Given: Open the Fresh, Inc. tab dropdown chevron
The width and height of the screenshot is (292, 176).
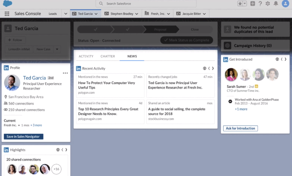Looking at the screenshot, I should [x=168, y=14].
